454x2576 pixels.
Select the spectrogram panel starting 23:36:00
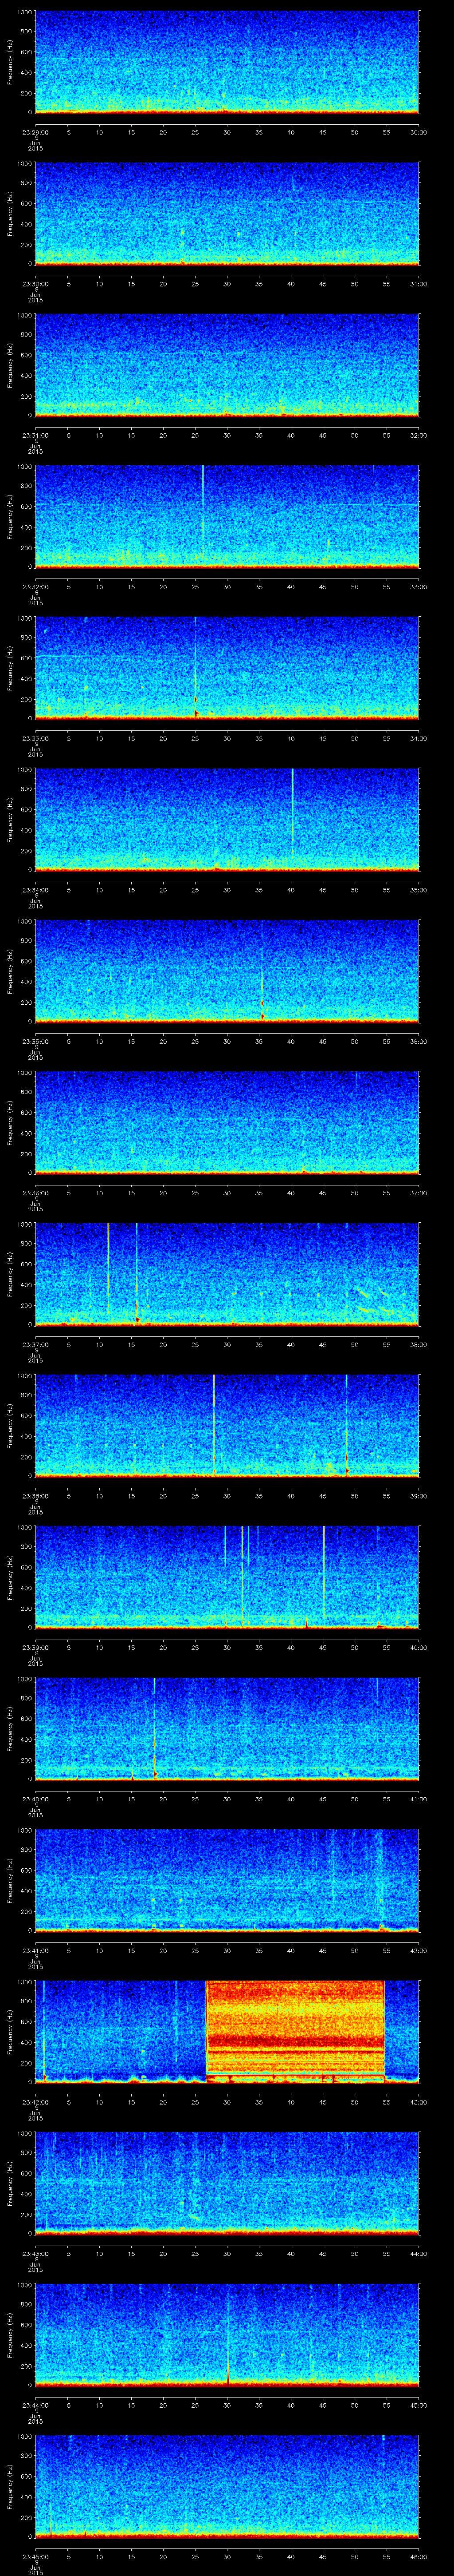(x=227, y=1123)
